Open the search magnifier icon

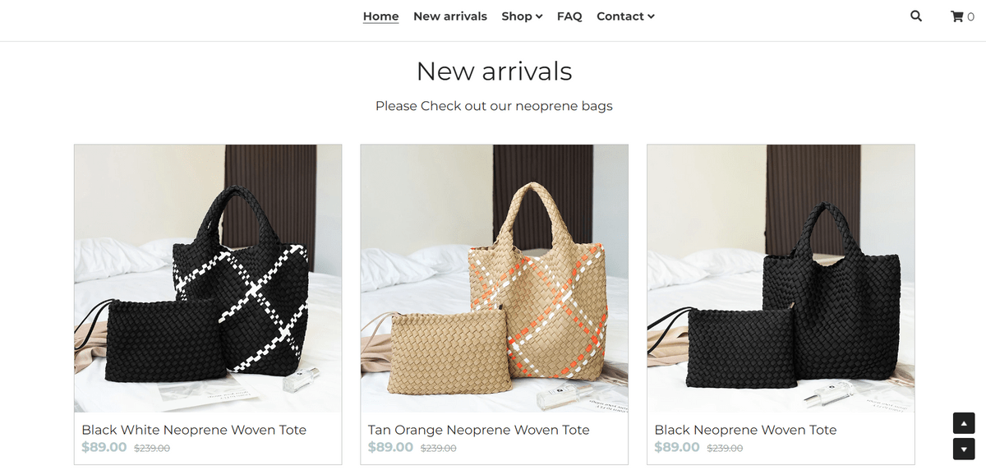916,16
